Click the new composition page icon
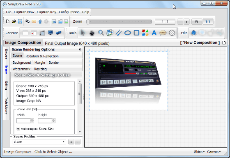Viewport: 230px width, 158px height. coord(224,43)
